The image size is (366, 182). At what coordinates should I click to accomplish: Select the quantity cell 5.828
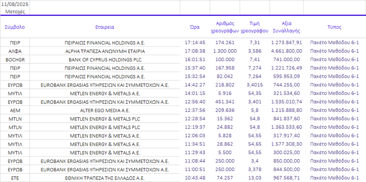point(225,135)
